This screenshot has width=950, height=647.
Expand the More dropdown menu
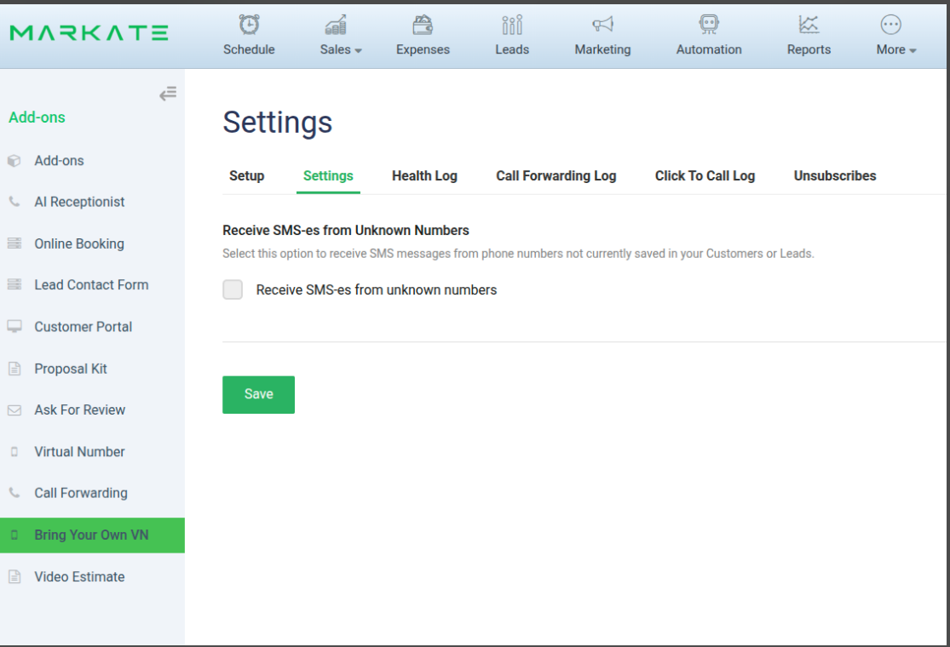(895, 49)
